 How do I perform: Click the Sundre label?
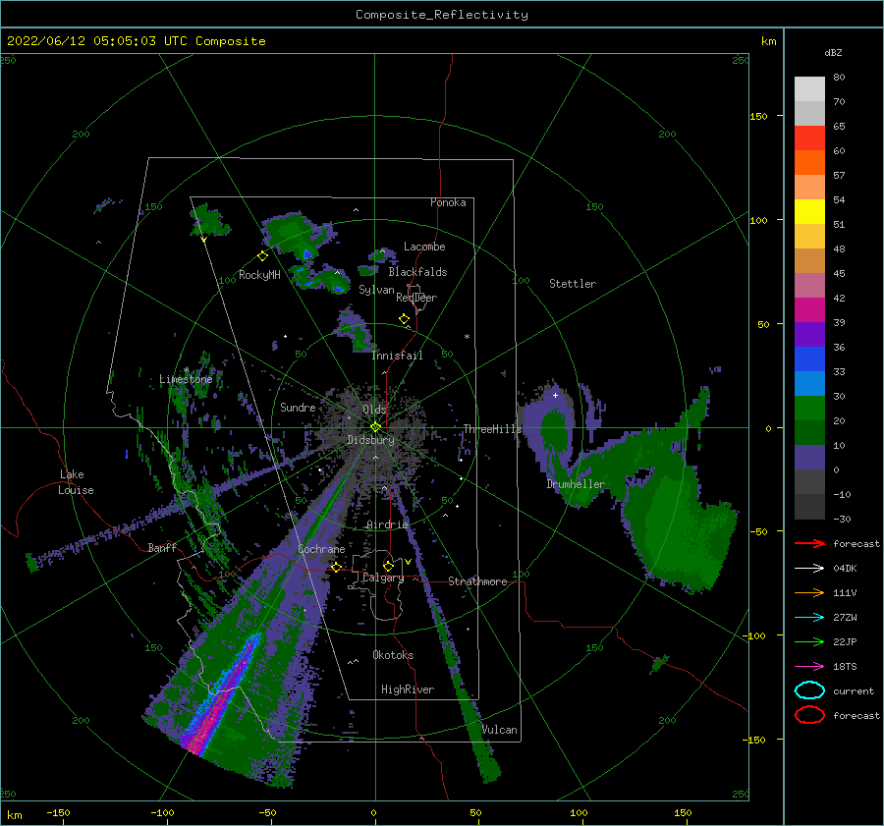[298, 407]
